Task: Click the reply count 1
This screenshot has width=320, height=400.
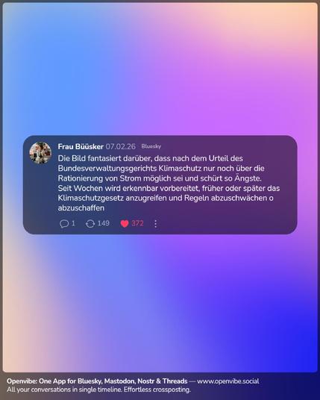Action: point(73,223)
